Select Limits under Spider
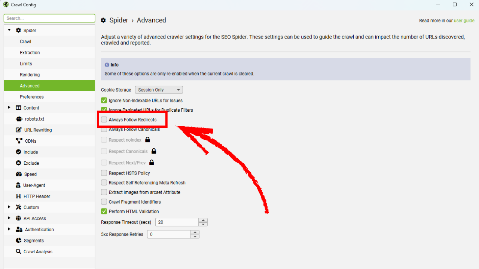The height and width of the screenshot is (269, 479). click(26, 64)
